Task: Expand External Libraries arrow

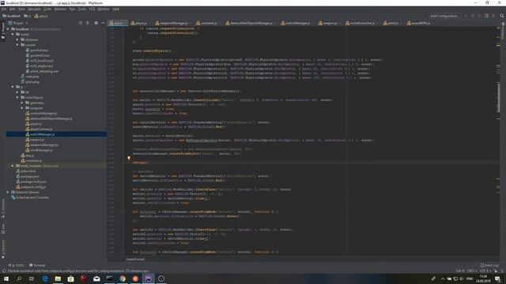Action: point(8,192)
